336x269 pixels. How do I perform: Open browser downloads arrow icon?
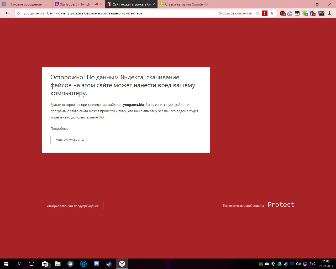(330, 13)
